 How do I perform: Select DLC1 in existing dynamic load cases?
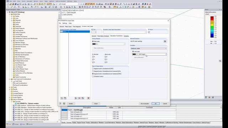point(75,32)
